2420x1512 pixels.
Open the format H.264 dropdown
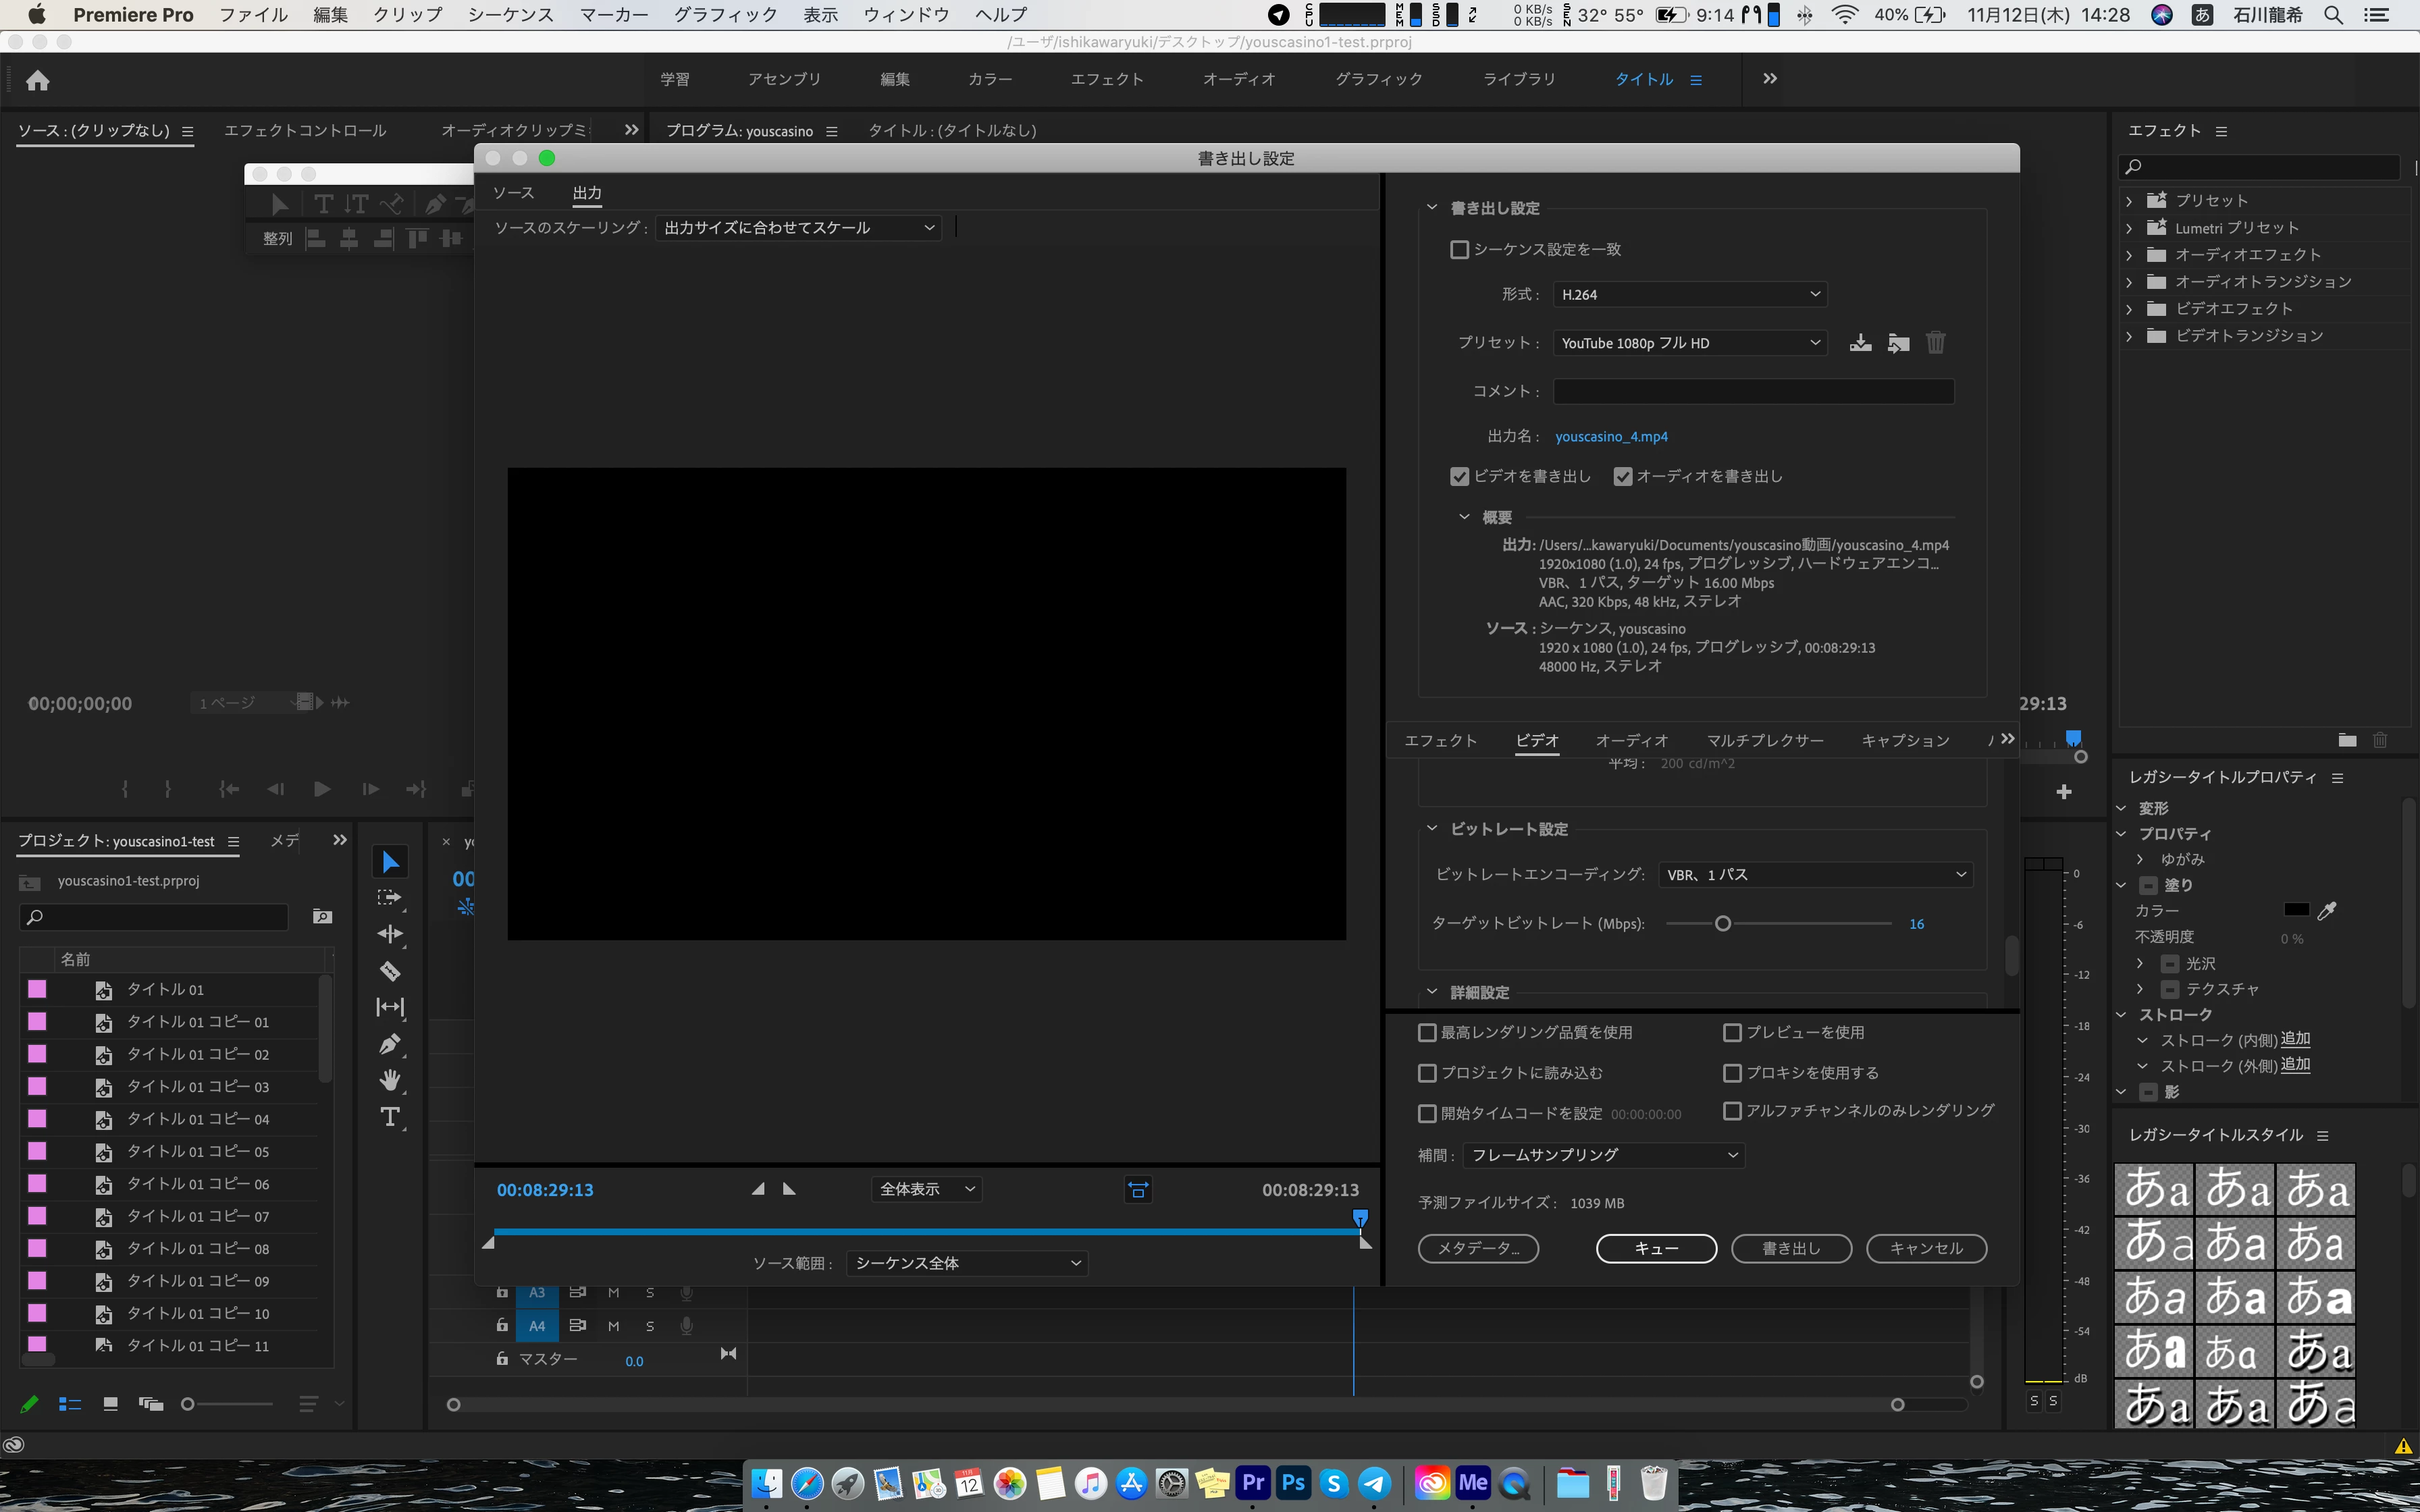pyautogui.click(x=1690, y=294)
